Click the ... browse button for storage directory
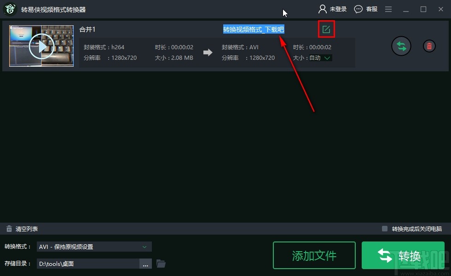 click(145, 263)
